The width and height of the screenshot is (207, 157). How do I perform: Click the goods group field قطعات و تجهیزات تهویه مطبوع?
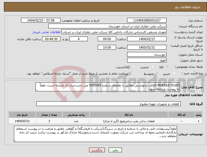[108, 104]
